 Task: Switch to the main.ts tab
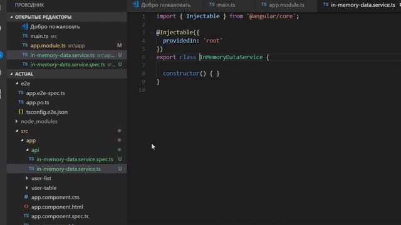226,5
